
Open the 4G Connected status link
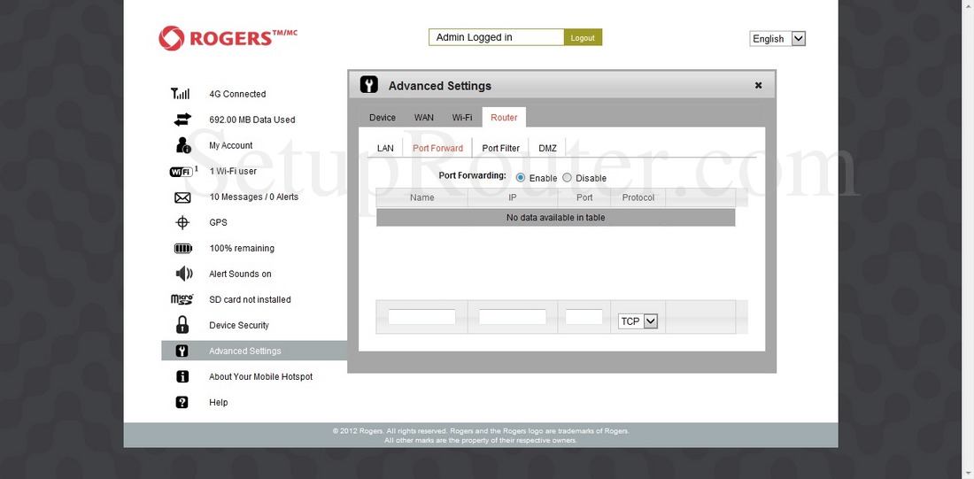click(237, 94)
